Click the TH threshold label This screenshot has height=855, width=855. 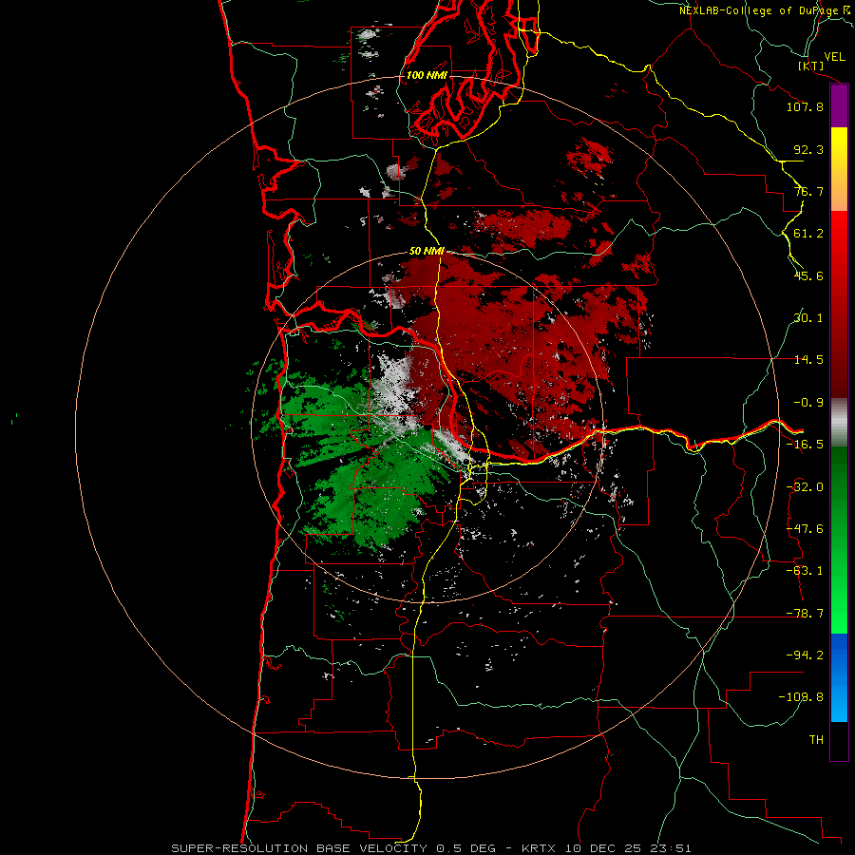click(816, 740)
